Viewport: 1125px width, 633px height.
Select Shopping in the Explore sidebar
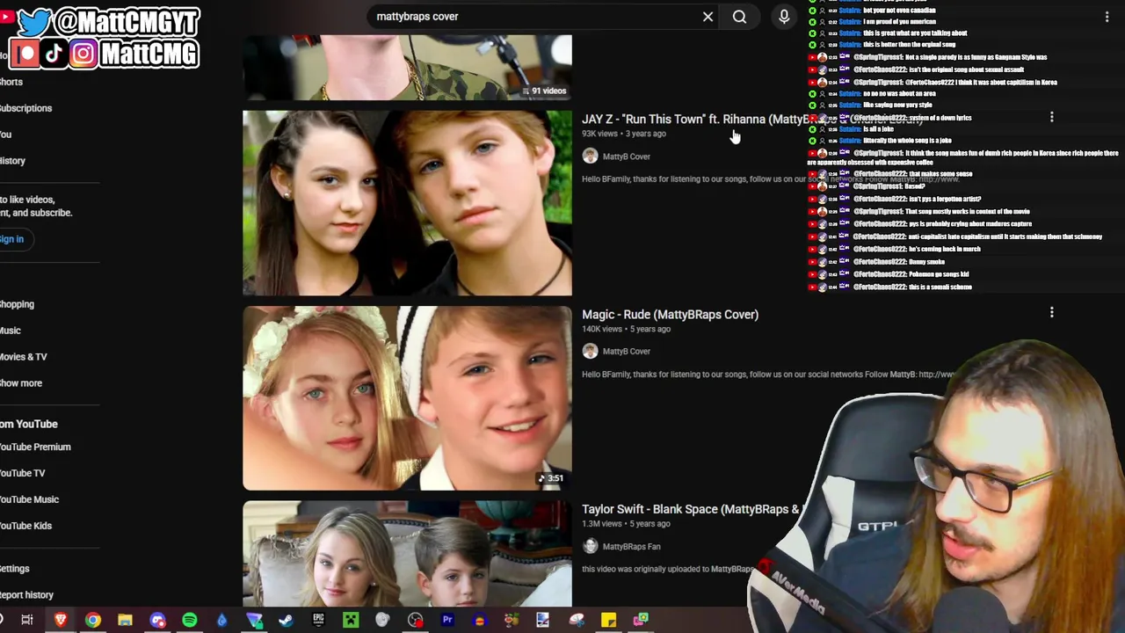(17, 304)
